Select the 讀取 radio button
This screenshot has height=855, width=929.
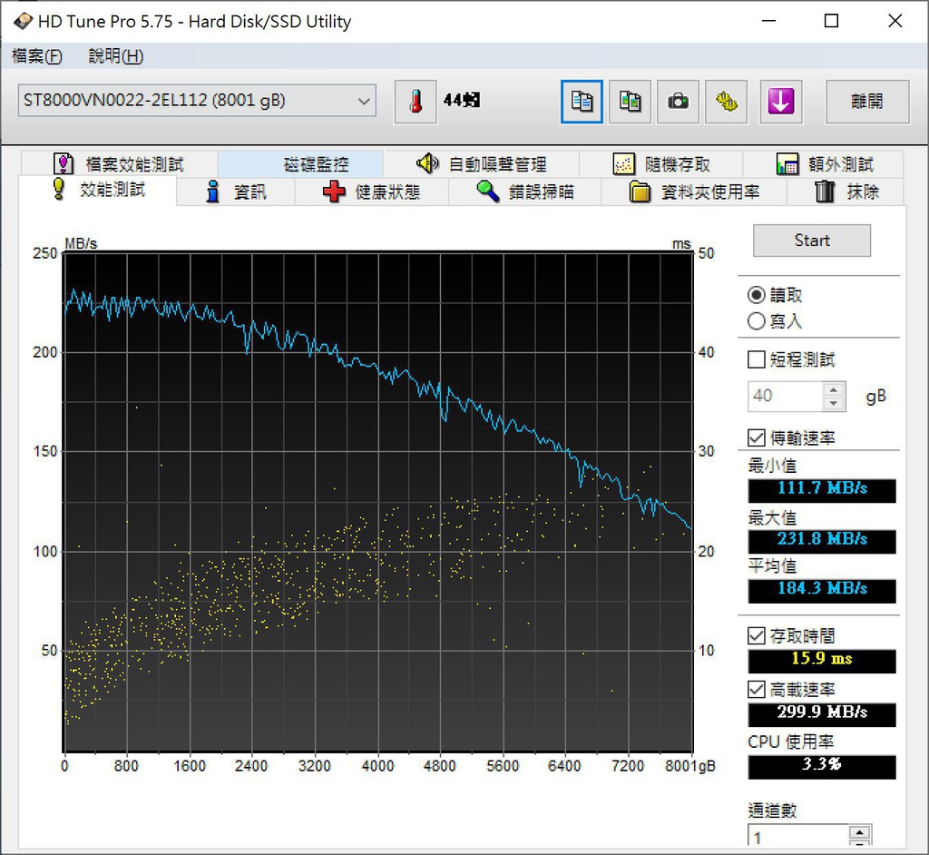pyautogui.click(x=756, y=295)
